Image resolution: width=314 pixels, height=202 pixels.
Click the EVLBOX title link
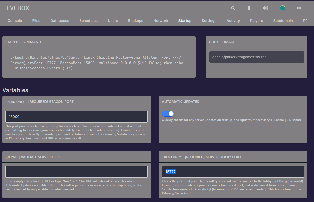coord(18,8)
